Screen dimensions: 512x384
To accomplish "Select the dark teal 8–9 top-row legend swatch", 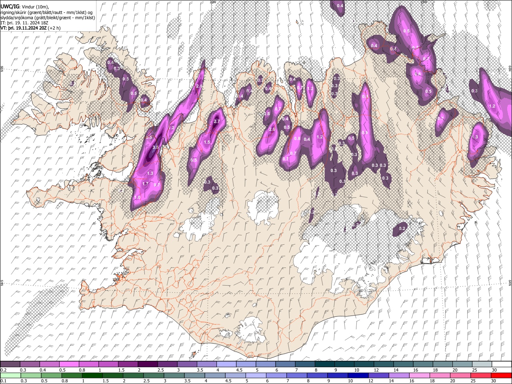I will [x=324, y=364].
